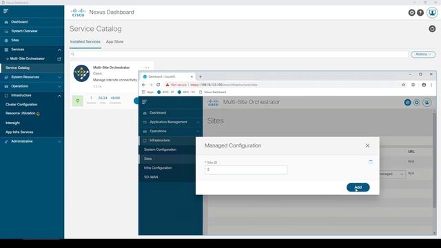Open Infra Configuration page
441x248 pixels.
click(158, 168)
